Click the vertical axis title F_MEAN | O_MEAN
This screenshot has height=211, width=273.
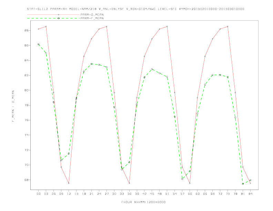(13, 106)
